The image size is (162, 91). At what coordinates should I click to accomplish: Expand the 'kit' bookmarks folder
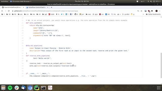14,14
